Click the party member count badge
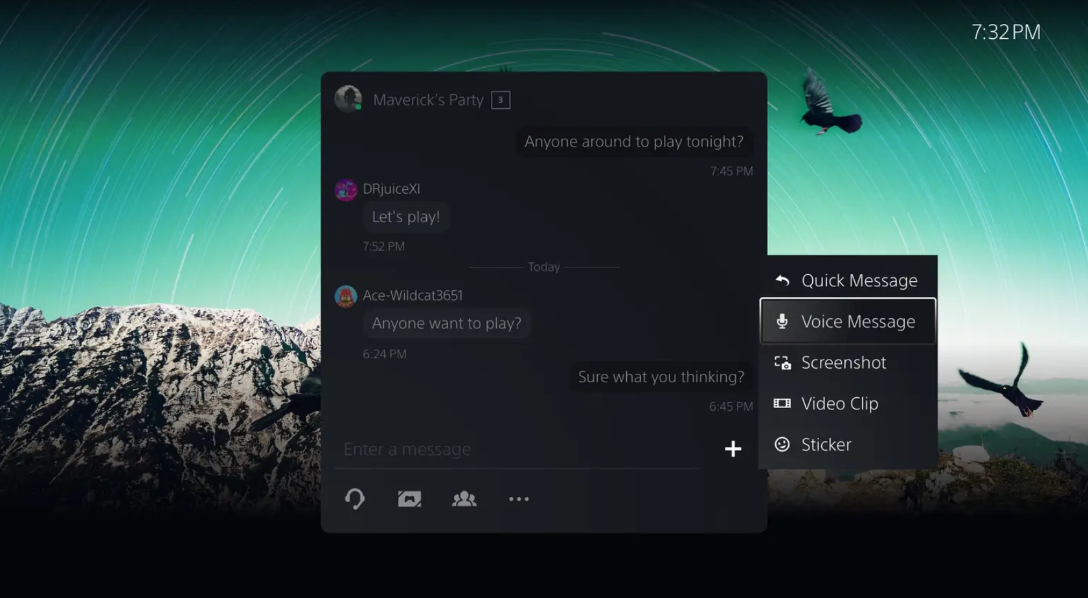Image resolution: width=1088 pixels, height=598 pixels. pyautogui.click(x=501, y=100)
